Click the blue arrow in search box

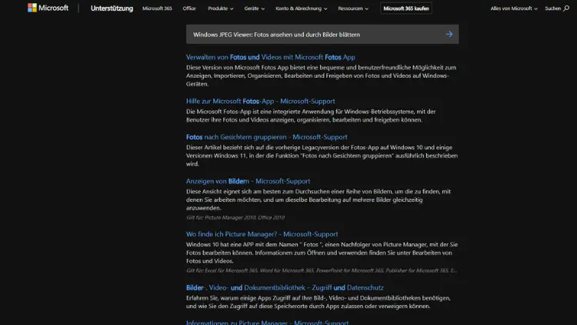tap(449, 34)
